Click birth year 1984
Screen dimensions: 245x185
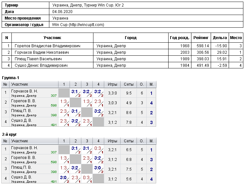[x=185, y=65]
